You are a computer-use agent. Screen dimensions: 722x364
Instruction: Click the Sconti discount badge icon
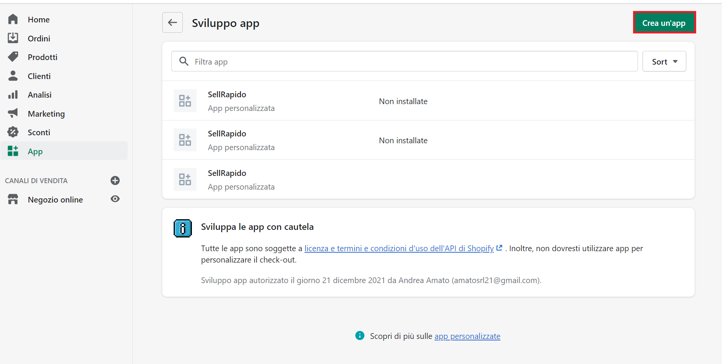13,132
